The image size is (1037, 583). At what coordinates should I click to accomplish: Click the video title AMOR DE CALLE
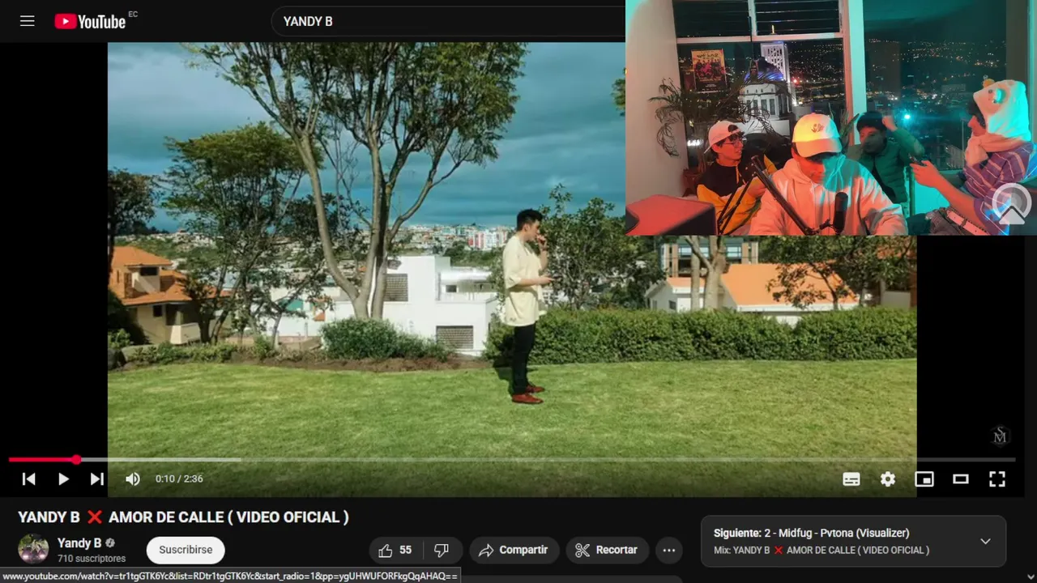pos(183,517)
